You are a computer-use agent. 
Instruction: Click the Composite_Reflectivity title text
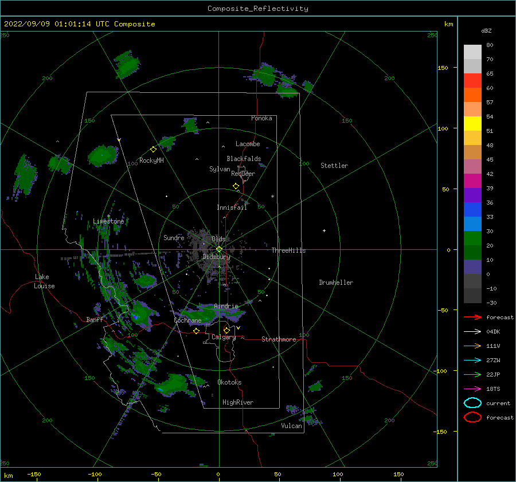[258, 9]
